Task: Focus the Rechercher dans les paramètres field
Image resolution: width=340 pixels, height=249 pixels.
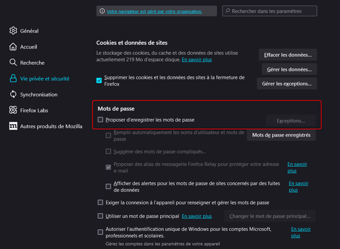Action: click(269, 11)
